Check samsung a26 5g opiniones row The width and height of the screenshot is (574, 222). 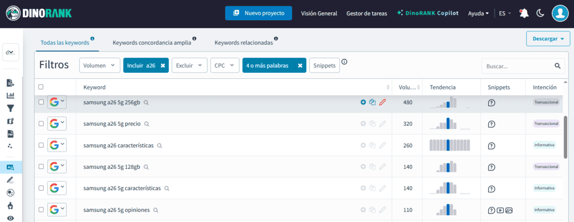(41, 210)
